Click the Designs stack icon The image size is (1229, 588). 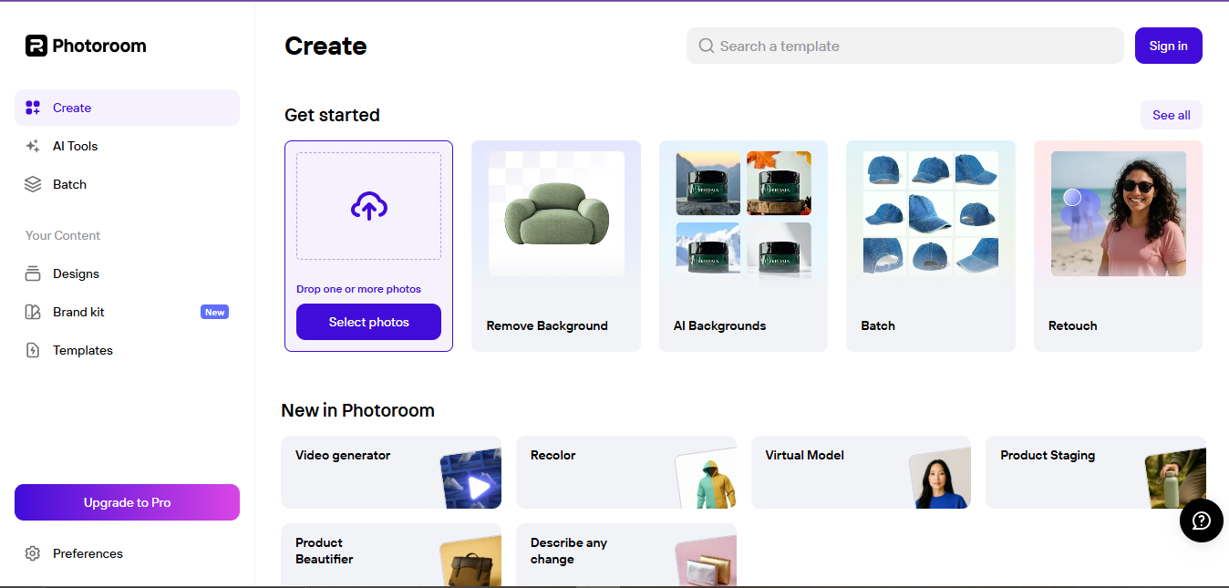tap(33, 273)
